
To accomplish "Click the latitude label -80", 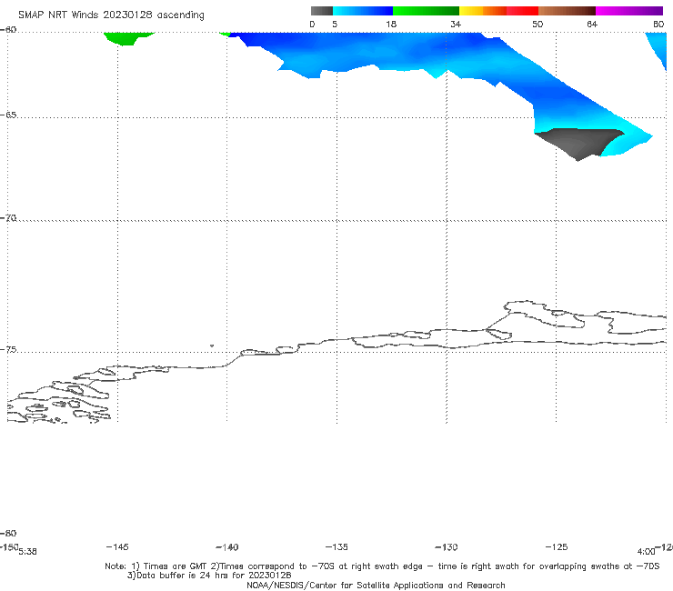I will pyautogui.click(x=8, y=533).
